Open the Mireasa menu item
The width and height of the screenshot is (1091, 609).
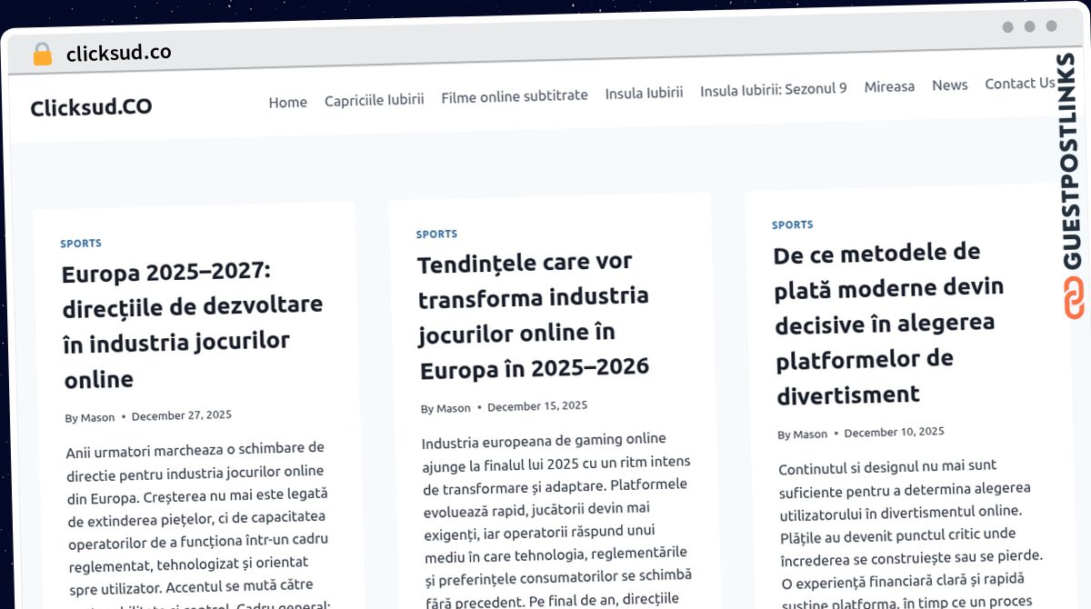point(889,86)
